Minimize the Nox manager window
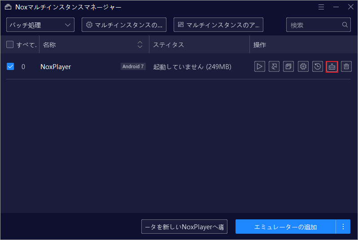The image size is (358, 240). [336, 7]
